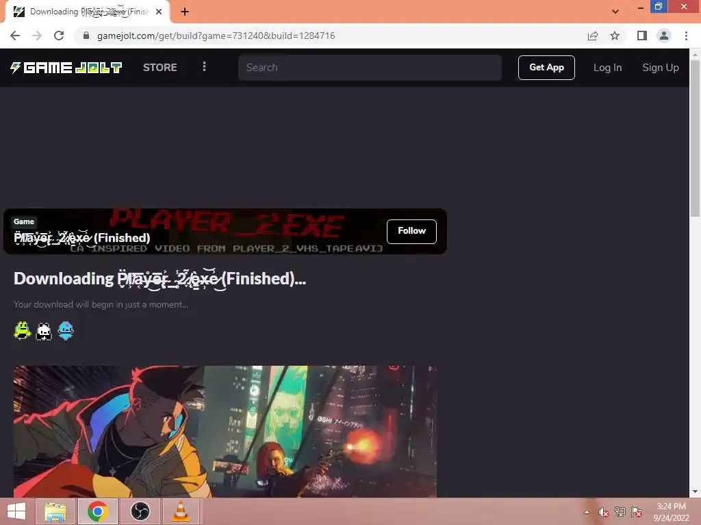Bookmark this page with the star icon
This screenshot has width=701, height=525.
[x=615, y=36]
